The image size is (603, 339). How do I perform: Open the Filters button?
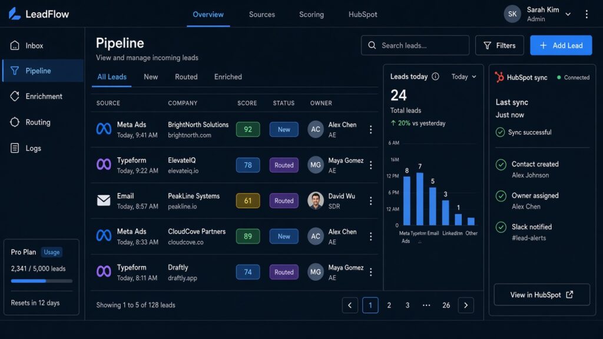click(x=499, y=45)
